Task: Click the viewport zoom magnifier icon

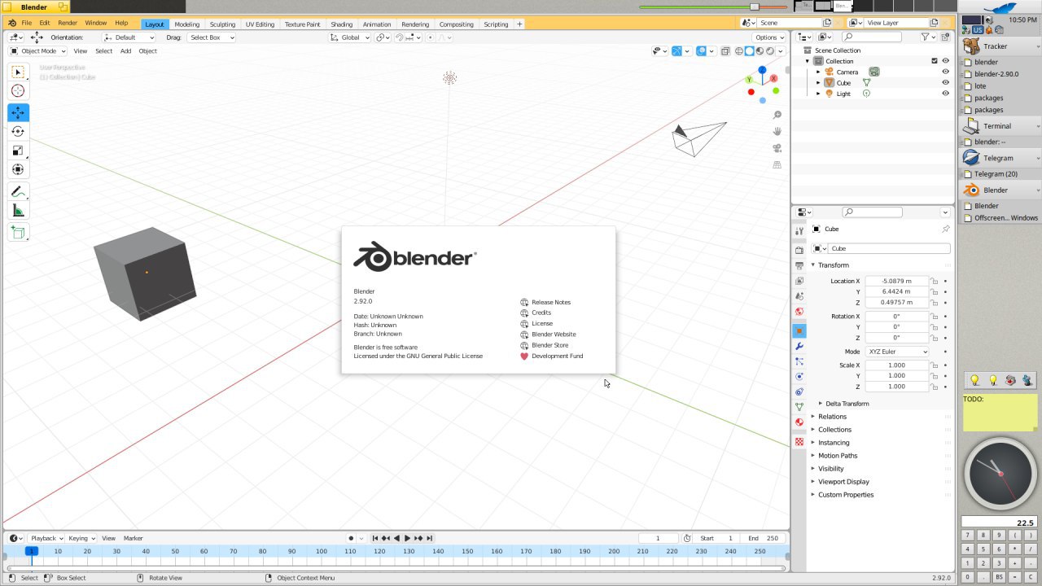Action: (777, 115)
